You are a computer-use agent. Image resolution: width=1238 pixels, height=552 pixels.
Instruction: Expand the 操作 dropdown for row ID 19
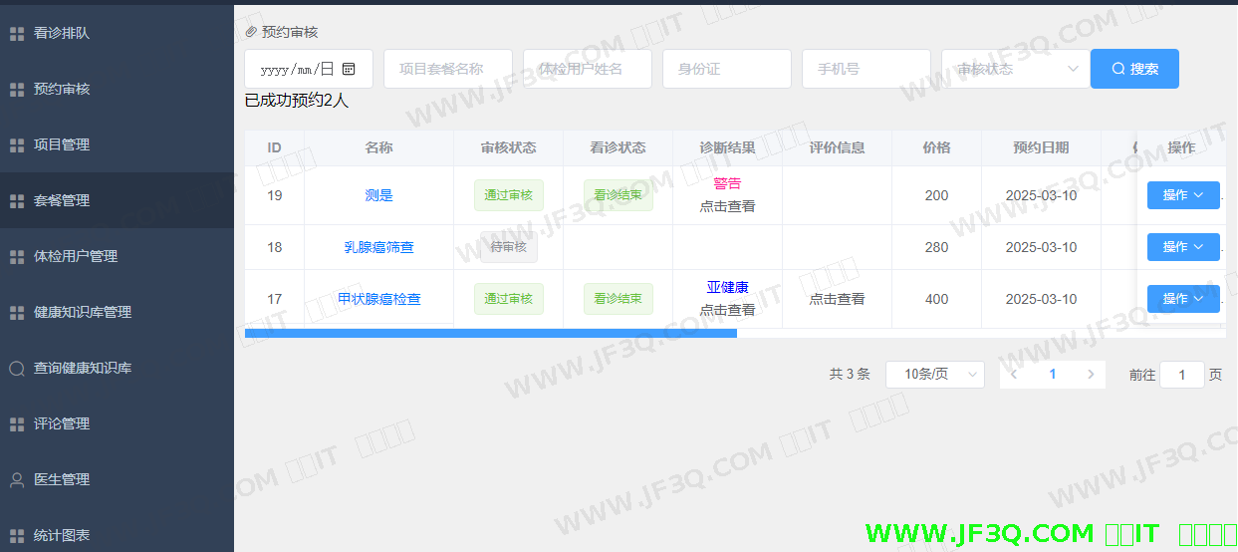coord(1182,195)
